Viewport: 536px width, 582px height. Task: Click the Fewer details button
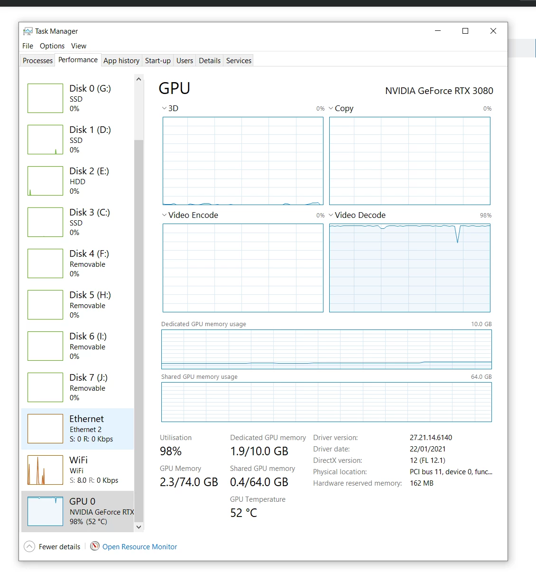tap(52, 546)
